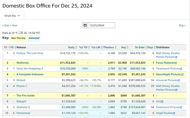Open Focus Features external link icon
The height and width of the screenshot is (118, 190).
tap(175, 63)
